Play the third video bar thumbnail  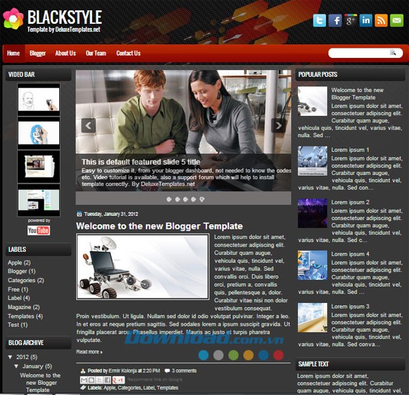click(x=39, y=166)
